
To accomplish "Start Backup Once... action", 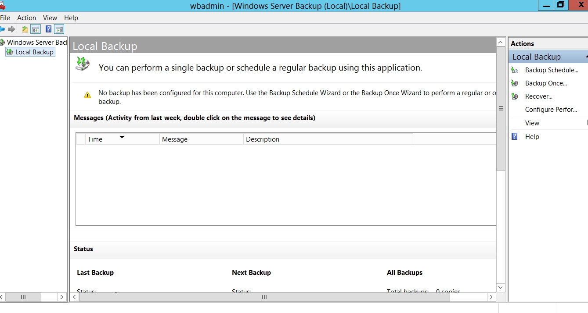I will (x=546, y=83).
